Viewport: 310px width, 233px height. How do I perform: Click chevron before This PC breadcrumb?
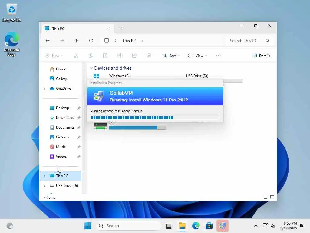(115, 41)
